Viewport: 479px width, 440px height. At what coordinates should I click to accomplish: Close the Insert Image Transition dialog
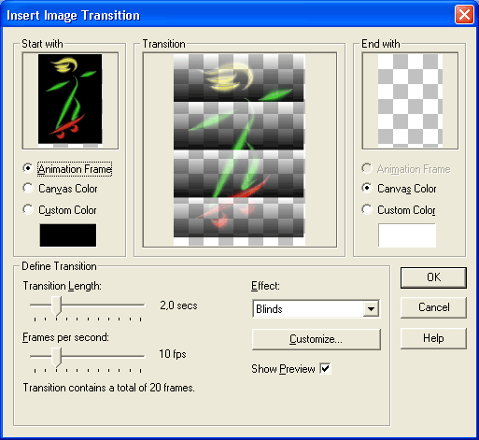point(464,15)
